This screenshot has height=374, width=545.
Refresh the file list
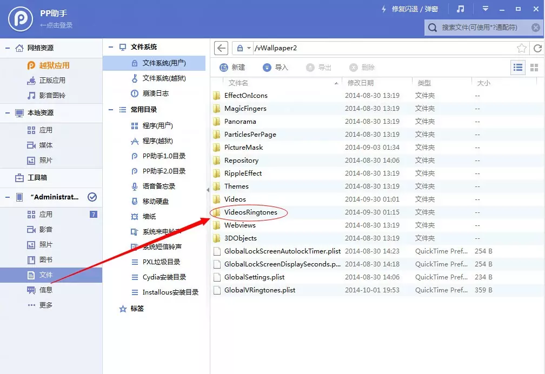point(537,48)
